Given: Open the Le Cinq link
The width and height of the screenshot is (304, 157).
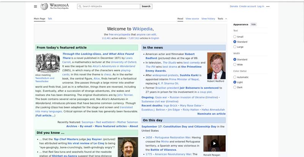Looking at the screenshot, I should tap(99, 143).
